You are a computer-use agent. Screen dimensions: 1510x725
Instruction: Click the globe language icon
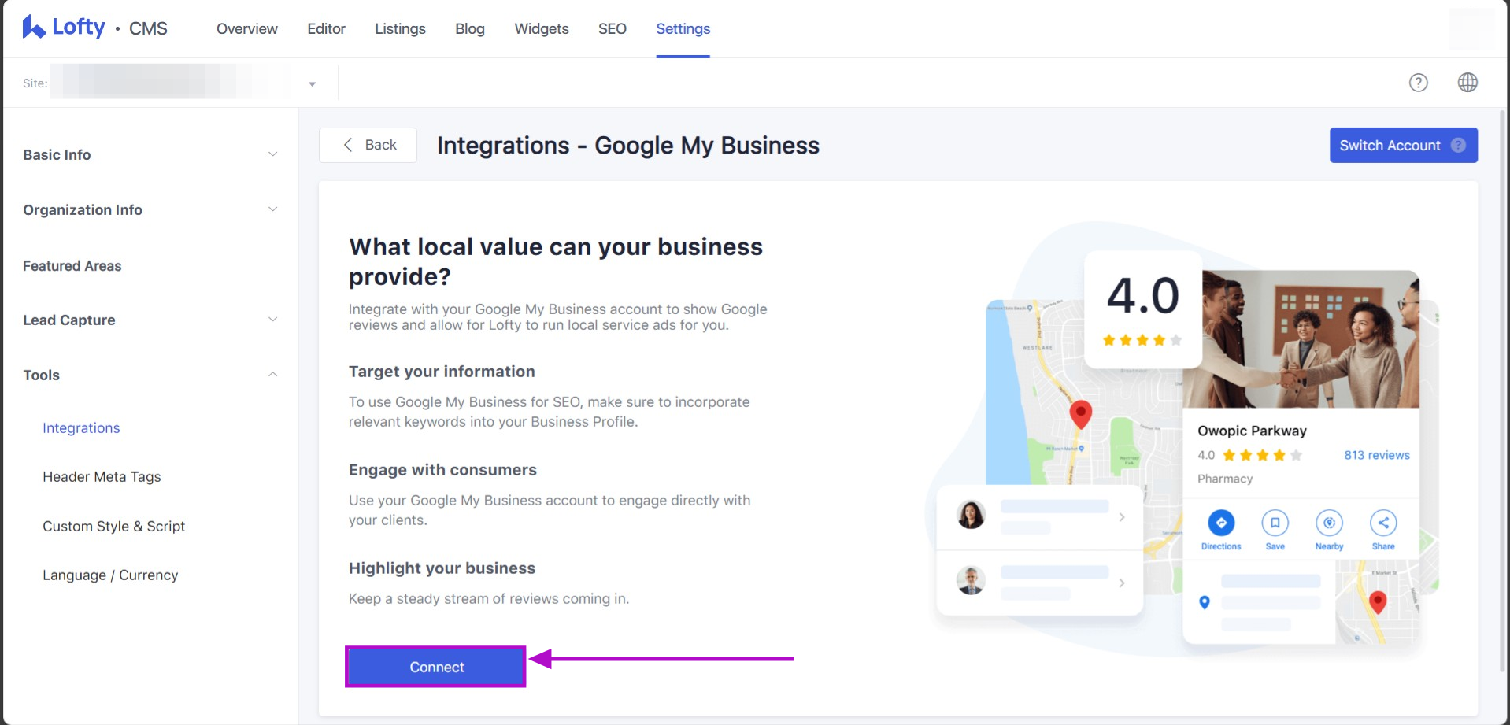tap(1467, 83)
